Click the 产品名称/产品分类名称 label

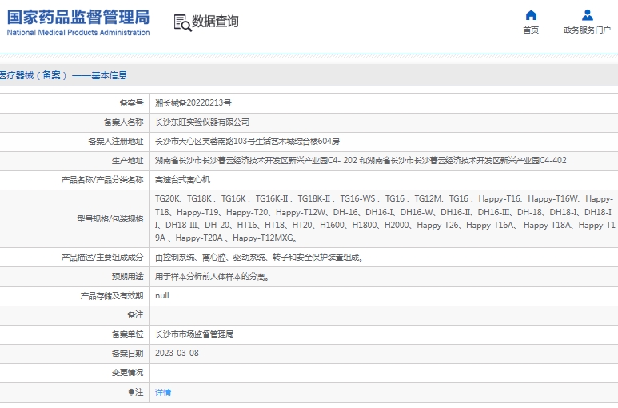102,180
